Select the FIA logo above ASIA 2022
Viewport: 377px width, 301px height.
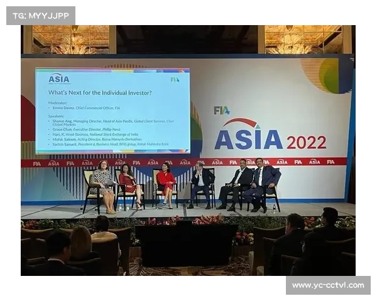[x=221, y=110]
